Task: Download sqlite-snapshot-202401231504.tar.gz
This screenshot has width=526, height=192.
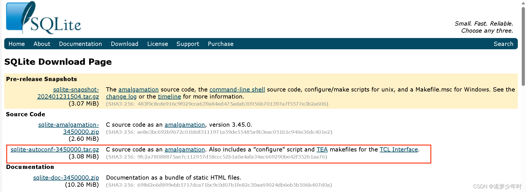Action: point(68,93)
